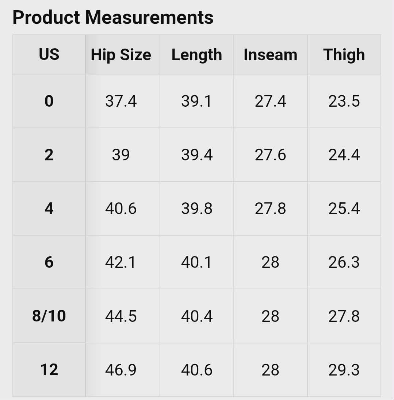
Task: Select the US size 12 row label
Action: [x=49, y=370]
